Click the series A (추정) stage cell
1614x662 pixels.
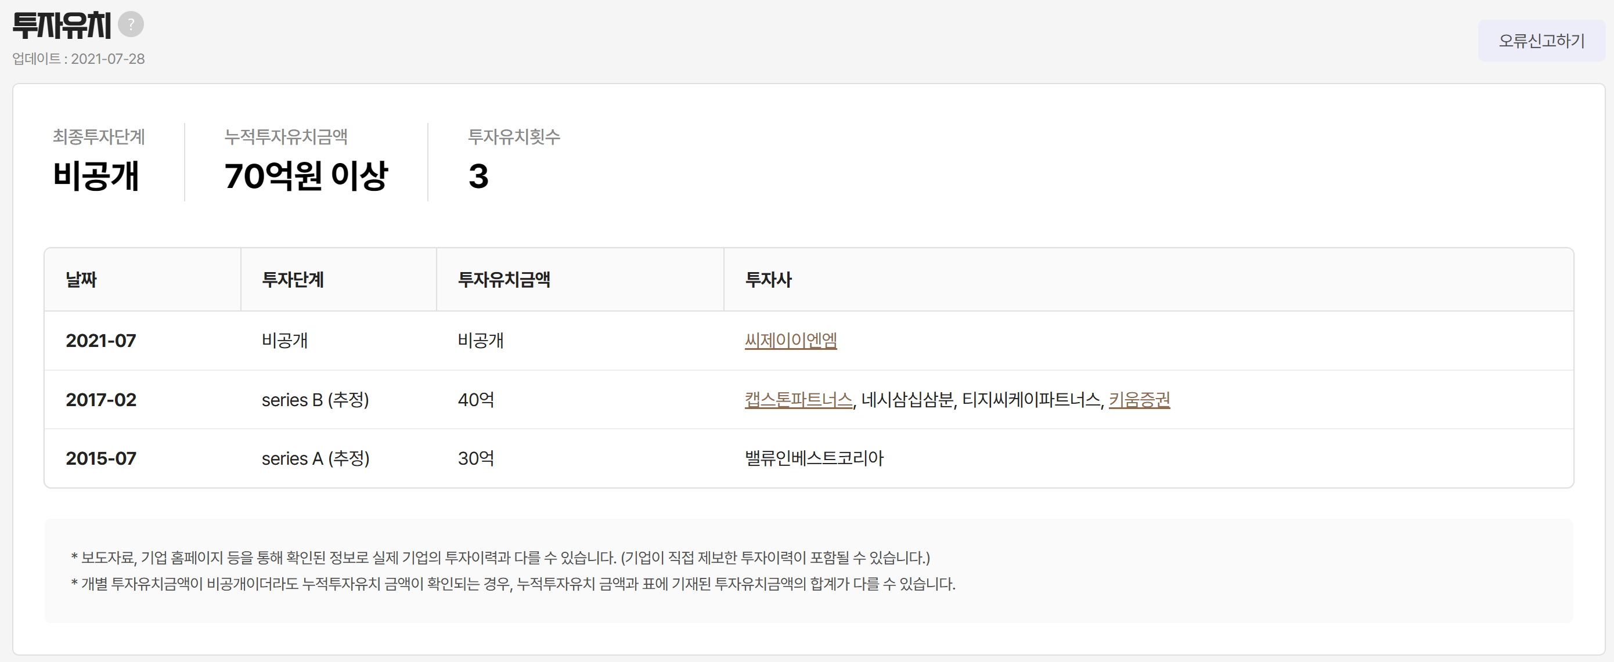click(x=315, y=458)
